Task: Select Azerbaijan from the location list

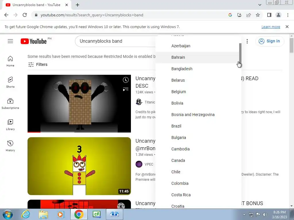Action: click(x=197, y=46)
